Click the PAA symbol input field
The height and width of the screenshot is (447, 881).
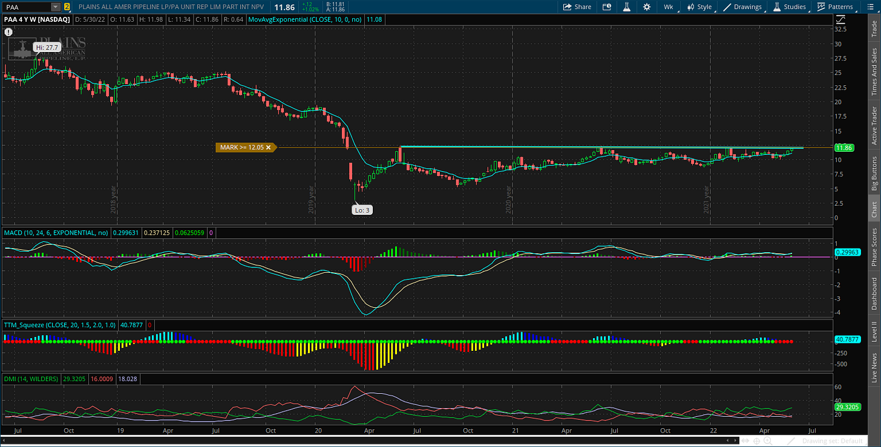pos(27,7)
